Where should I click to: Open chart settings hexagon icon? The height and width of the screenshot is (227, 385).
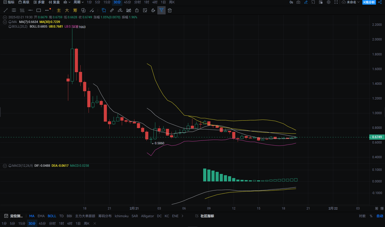(x=329, y=2)
